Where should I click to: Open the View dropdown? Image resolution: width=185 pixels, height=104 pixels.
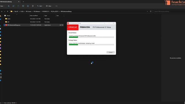49,6
